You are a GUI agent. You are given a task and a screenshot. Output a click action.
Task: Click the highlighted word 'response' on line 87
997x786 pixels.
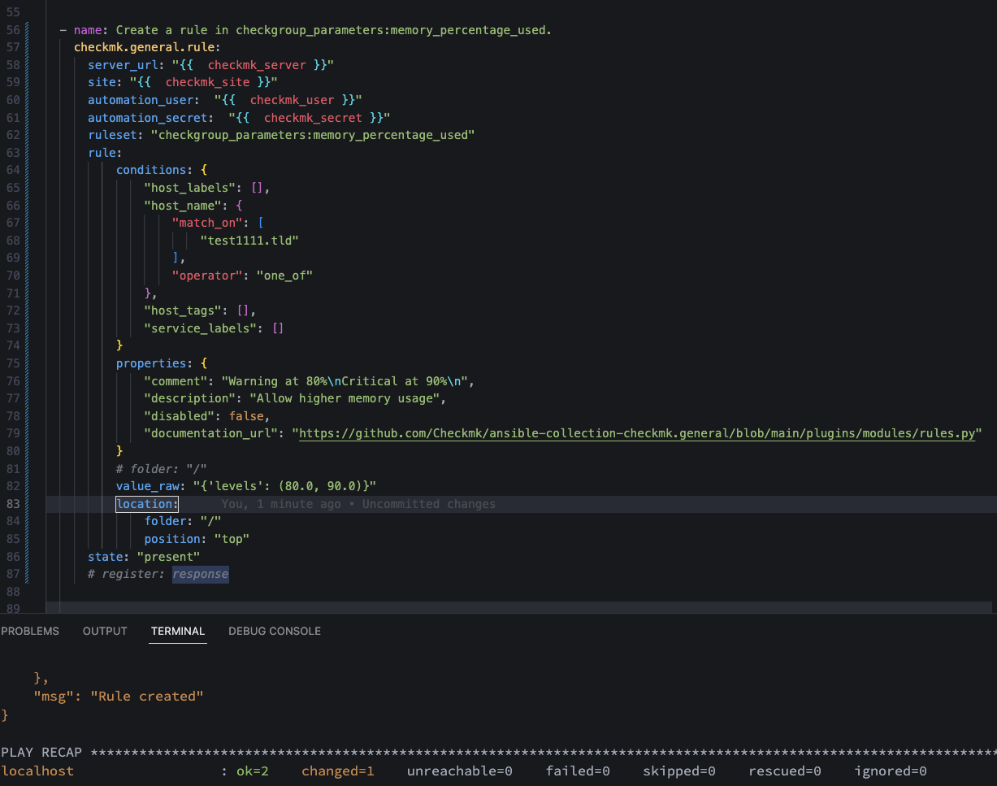tap(200, 574)
